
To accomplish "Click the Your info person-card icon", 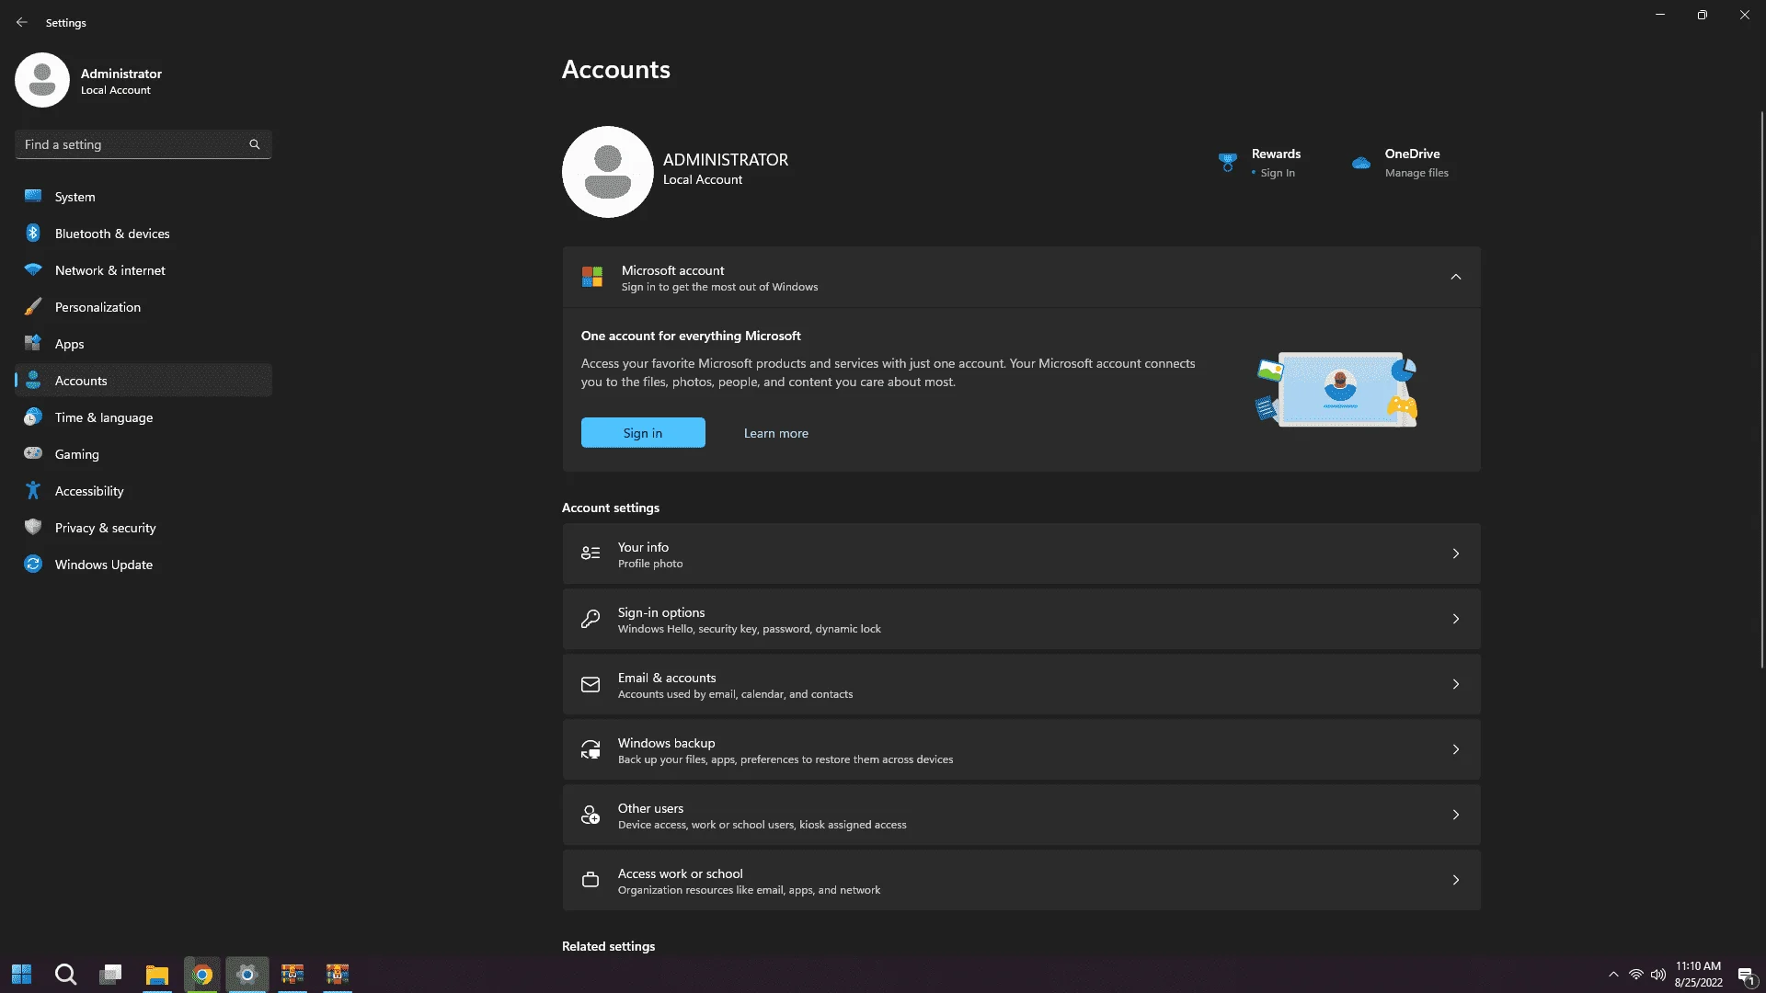I will point(591,554).
